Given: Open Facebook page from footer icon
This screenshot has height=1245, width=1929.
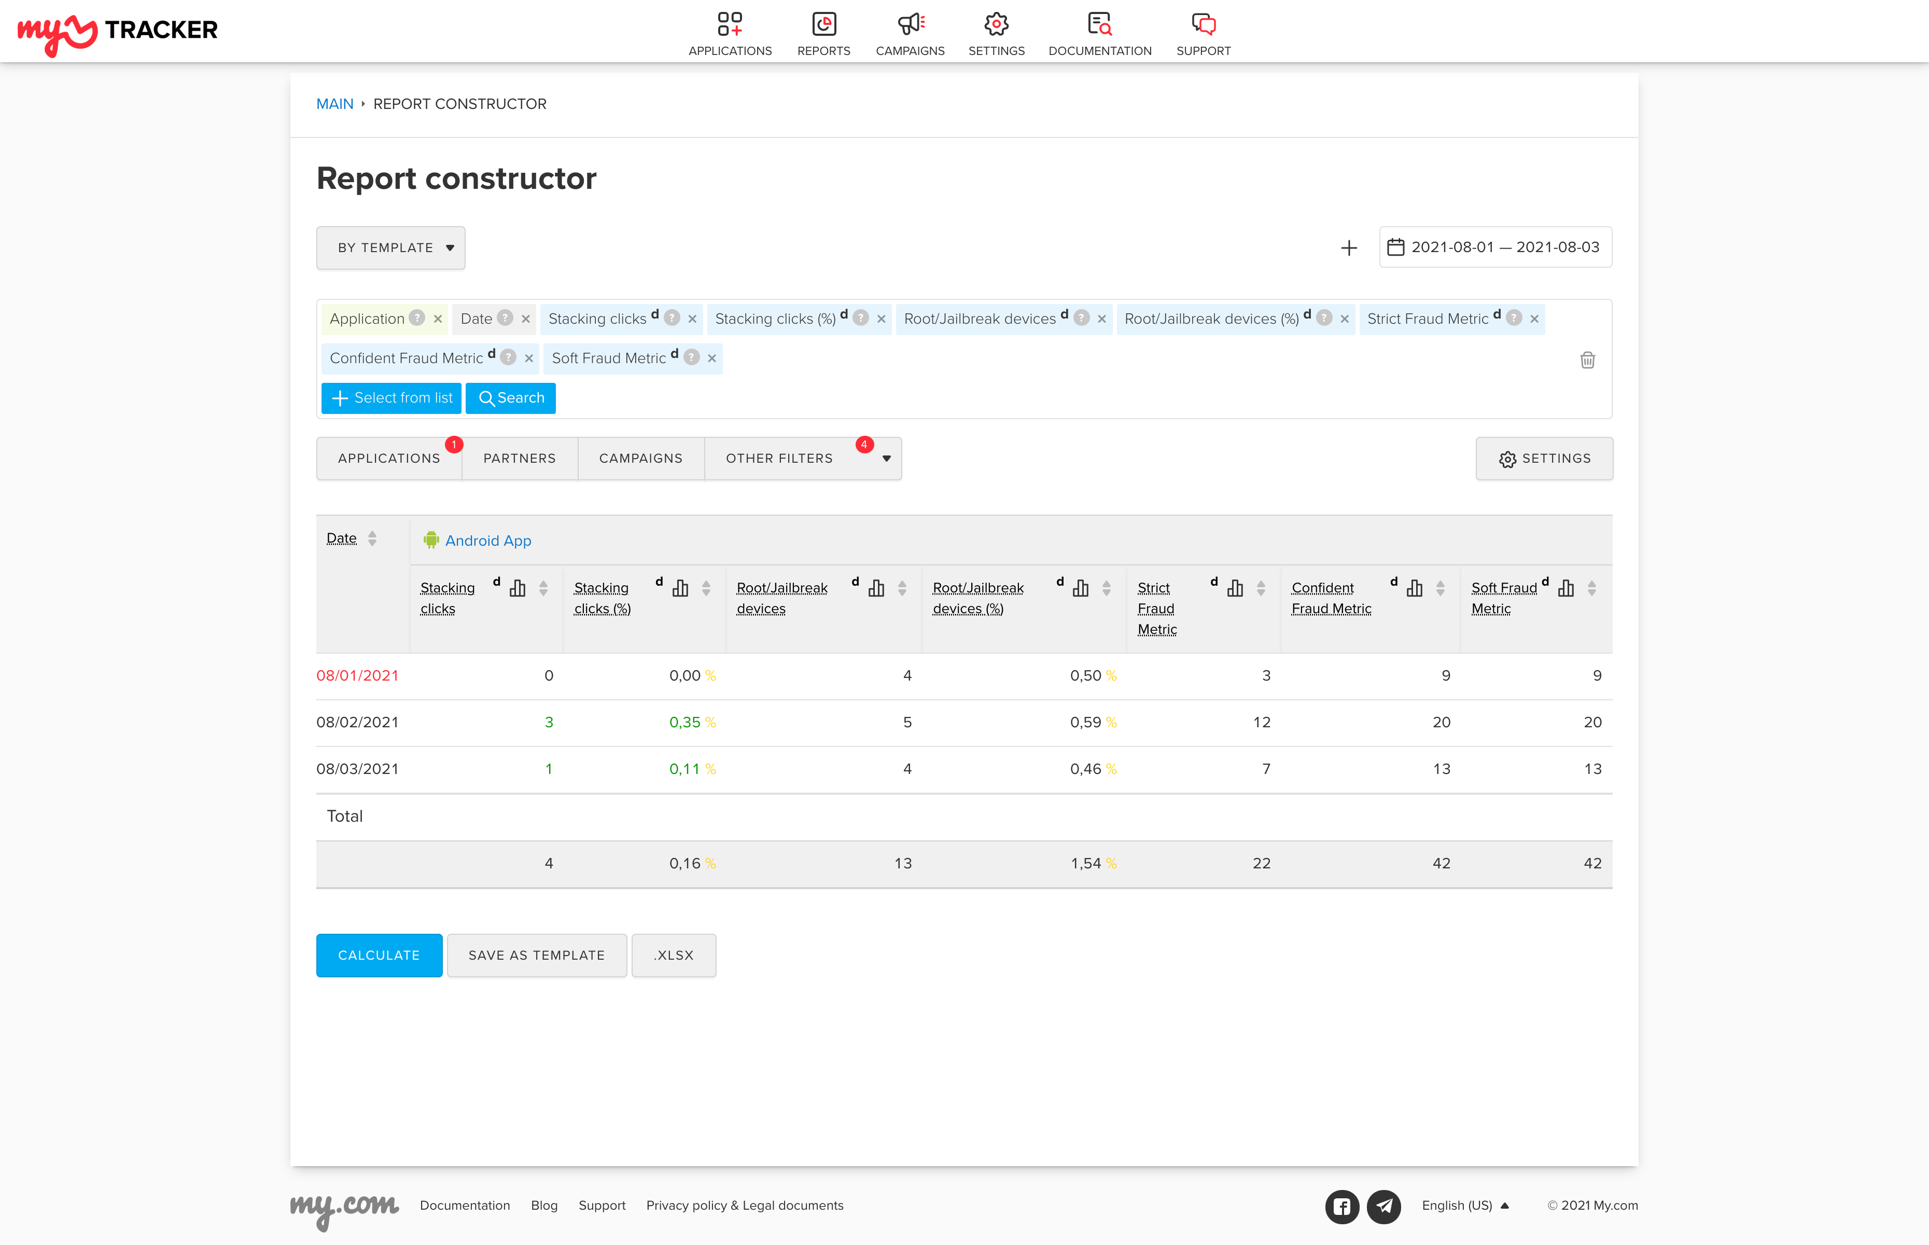Looking at the screenshot, I should [x=1341, y=1206].
